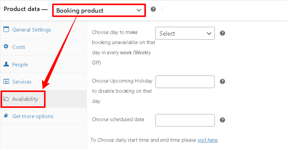287x149 pixels.
Task: Click the Services card icon
Action: [x=6, y=81]
